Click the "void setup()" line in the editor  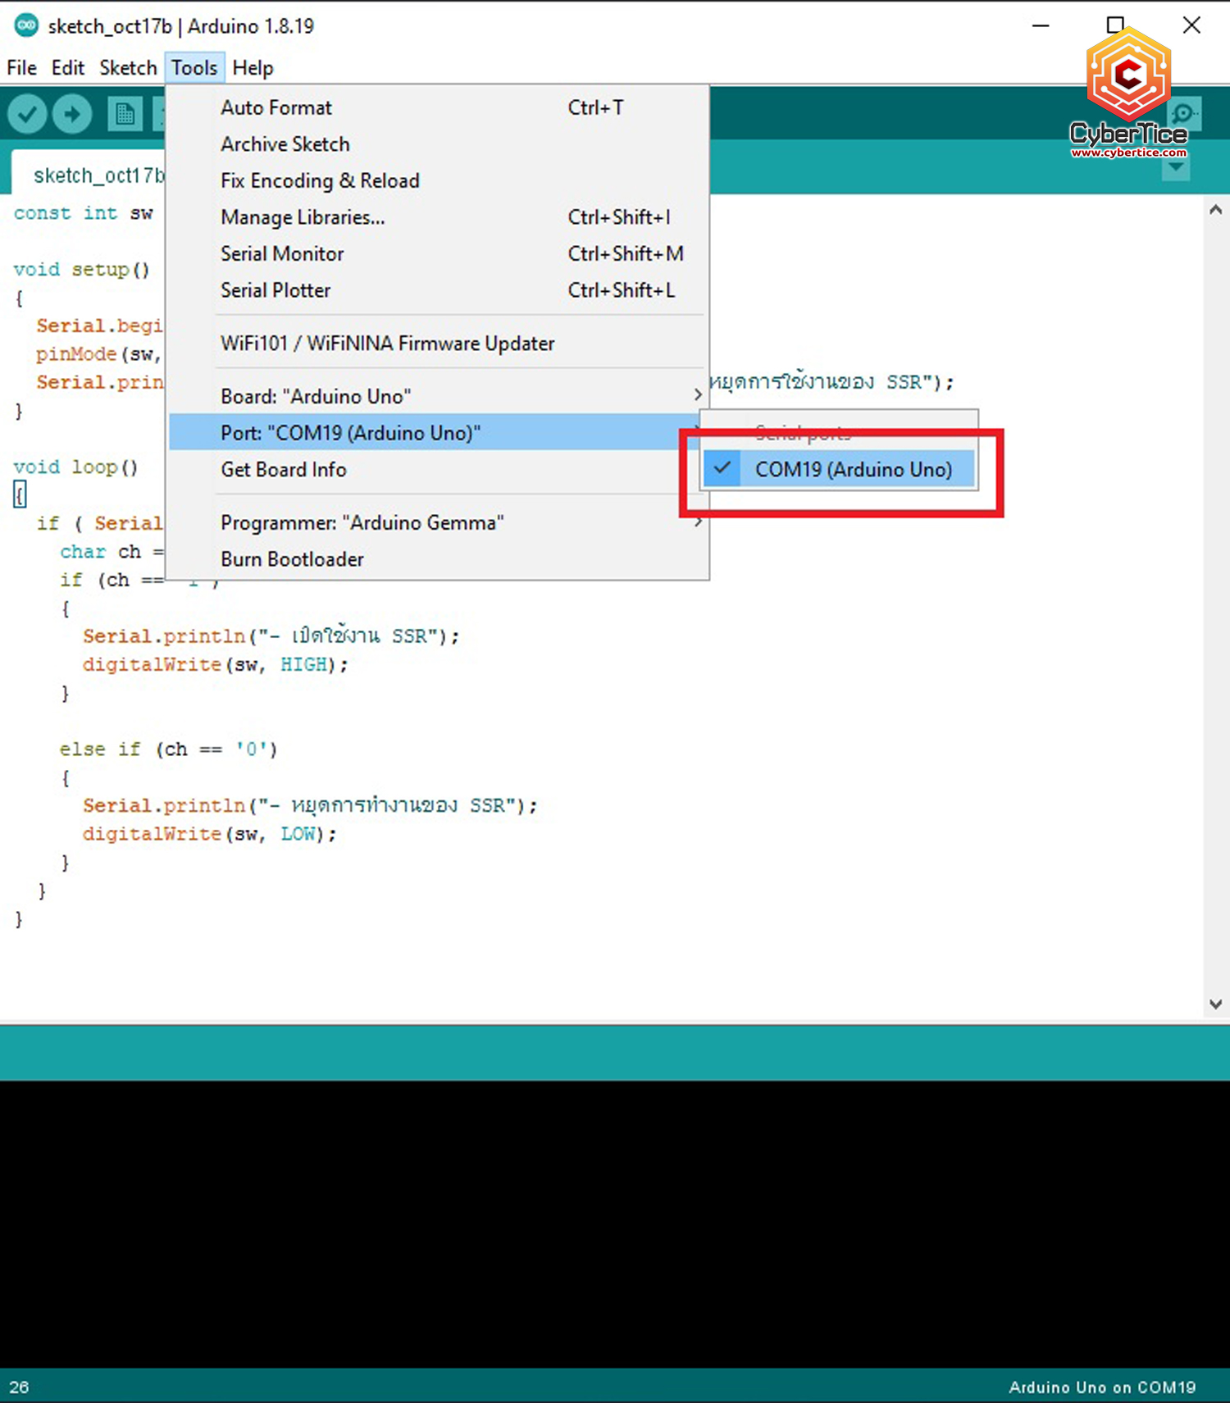tap(81, 269)
